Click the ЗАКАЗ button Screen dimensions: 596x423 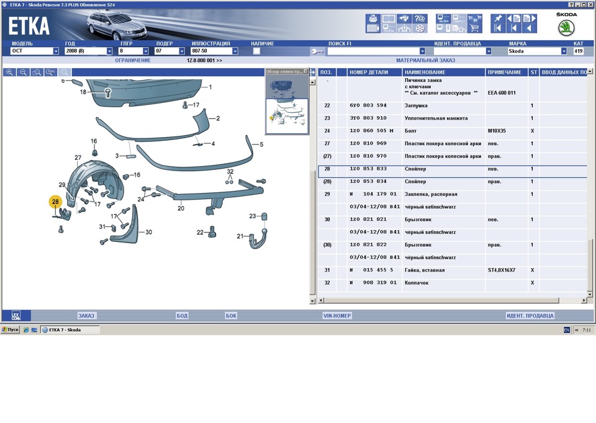(86, 316)
